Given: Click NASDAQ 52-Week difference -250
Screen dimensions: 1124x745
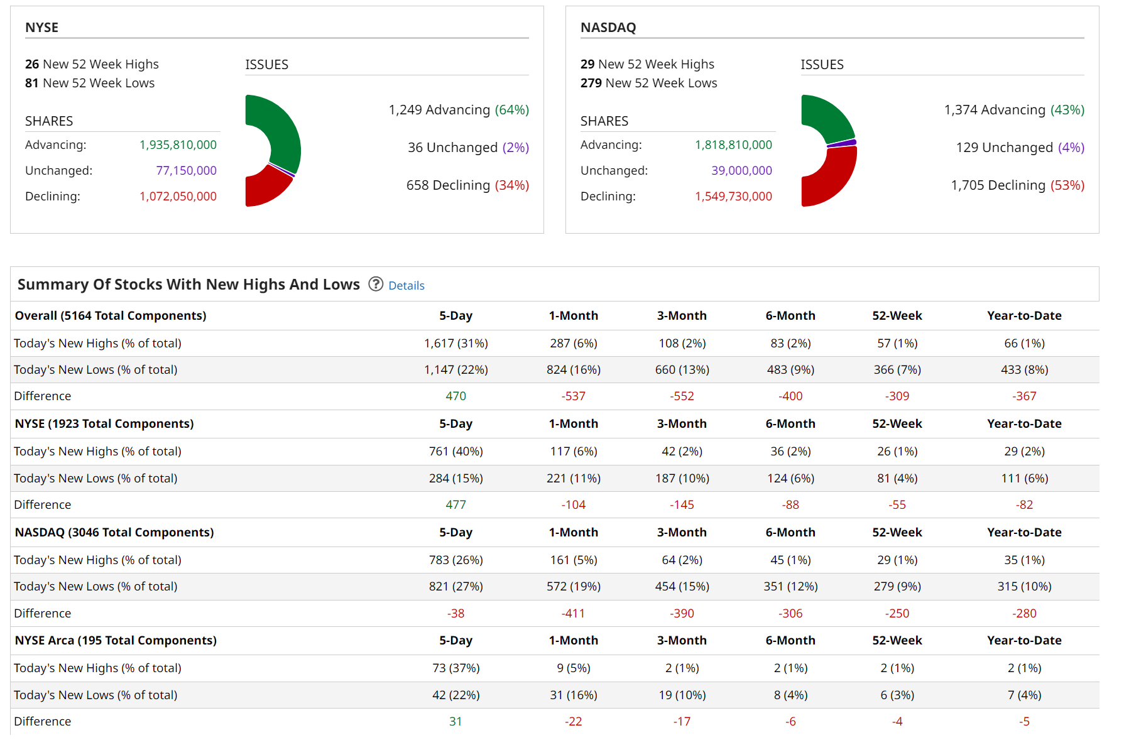Looking at the screenshot, I should pyautogui.click(x=897, y=614).
